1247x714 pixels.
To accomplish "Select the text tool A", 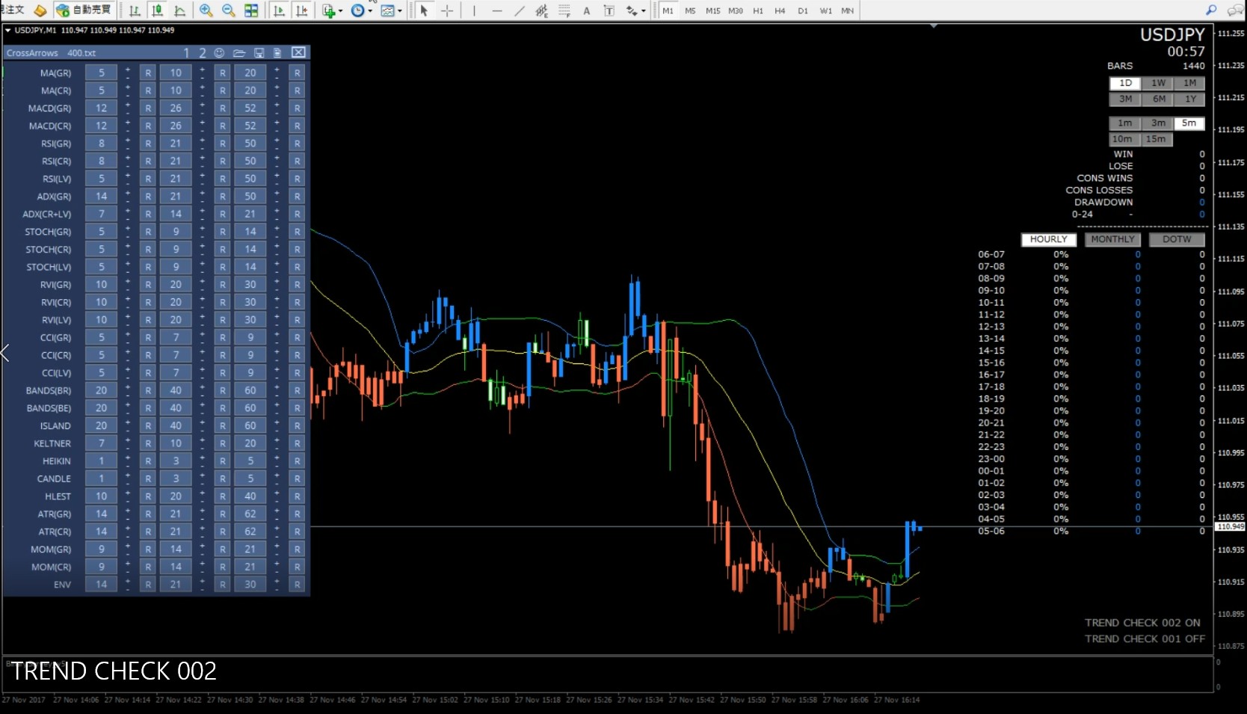I will coord(587,10).
